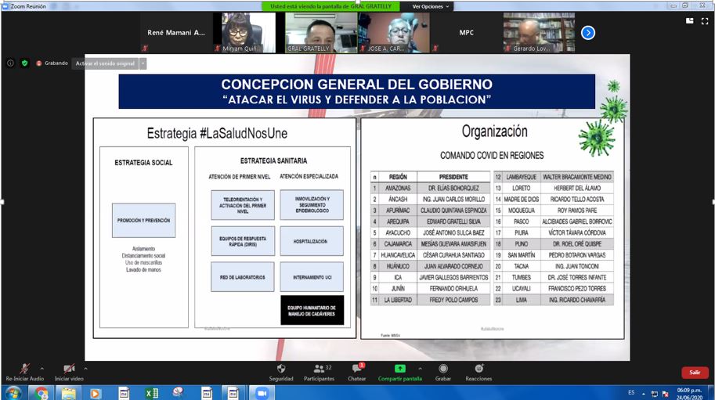Click Activar el sonido original button
The width and height of the screenshot is (715, 400).
coord(105,63)
